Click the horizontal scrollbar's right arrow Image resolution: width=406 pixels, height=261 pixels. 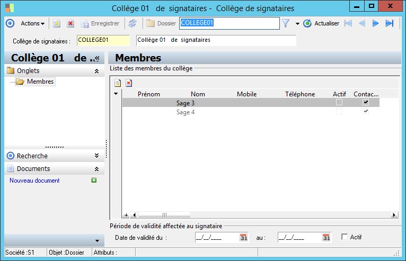point(394,215)
